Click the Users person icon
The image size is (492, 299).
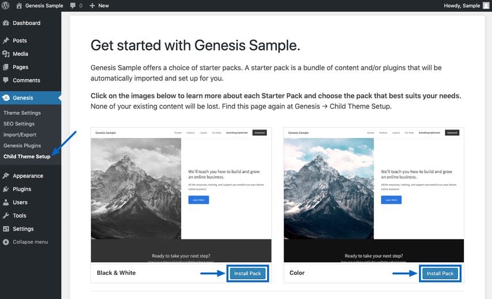coord(6,202)
